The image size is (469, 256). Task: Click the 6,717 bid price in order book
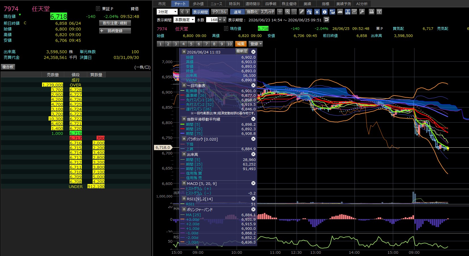(76, 138)
